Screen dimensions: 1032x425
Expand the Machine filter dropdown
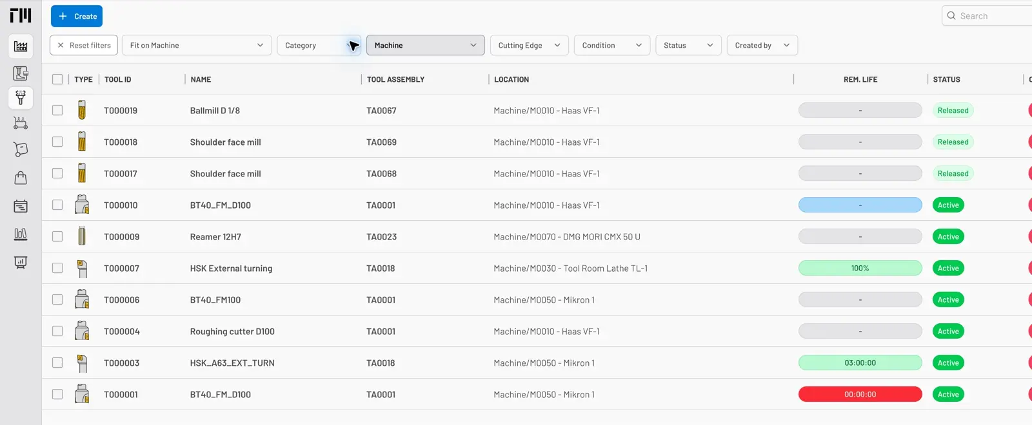coord(426,45)
